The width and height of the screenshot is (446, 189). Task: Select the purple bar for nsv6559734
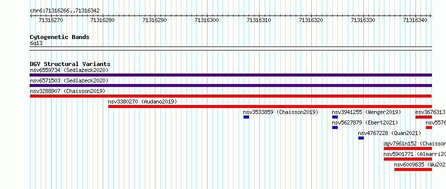tap(231, 75)
